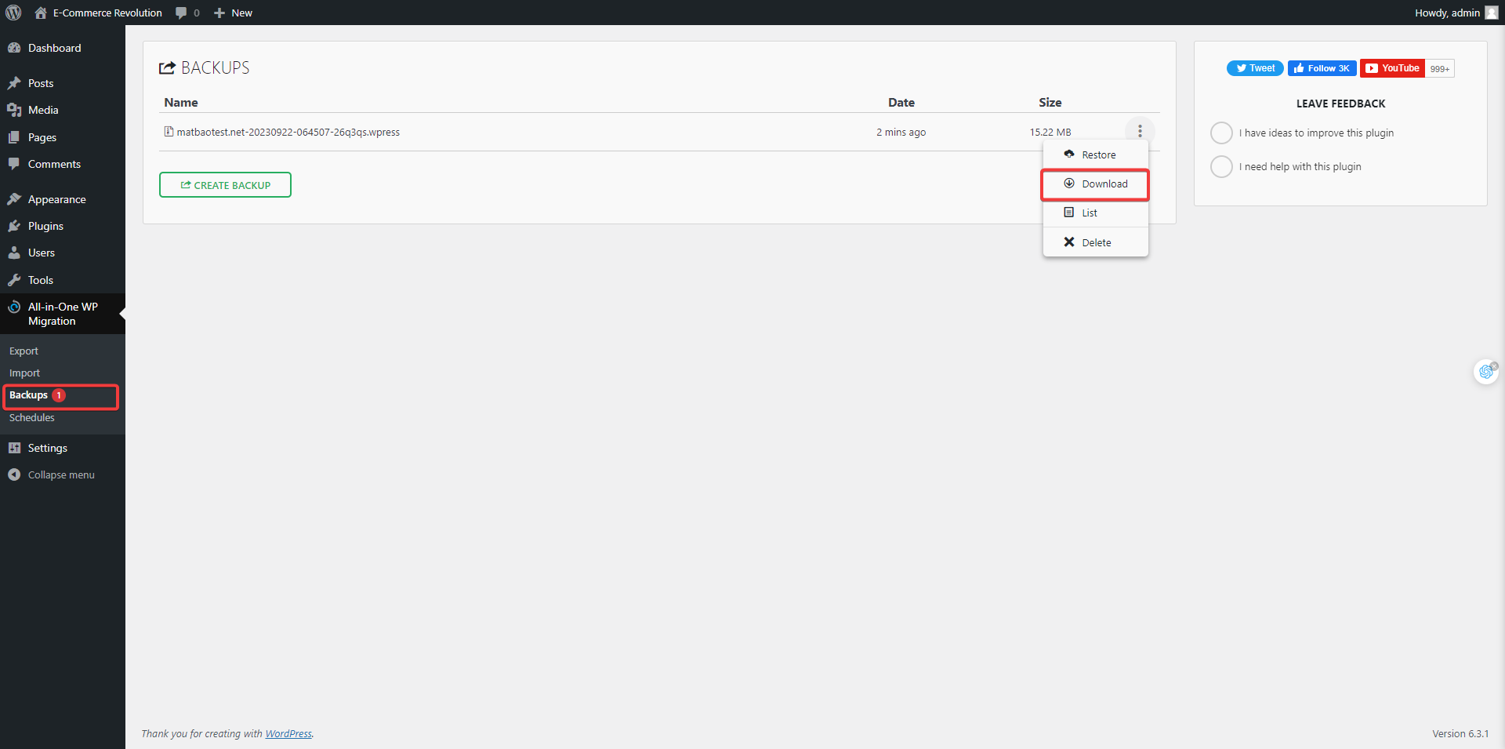
Task: Click the Tweet button
Action: (x=1254, y=68)
